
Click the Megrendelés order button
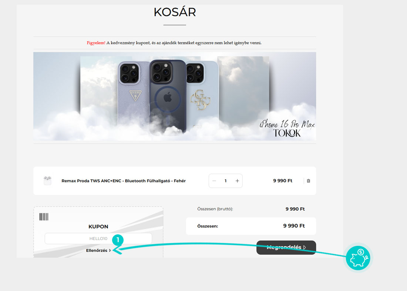coord(286,247)
